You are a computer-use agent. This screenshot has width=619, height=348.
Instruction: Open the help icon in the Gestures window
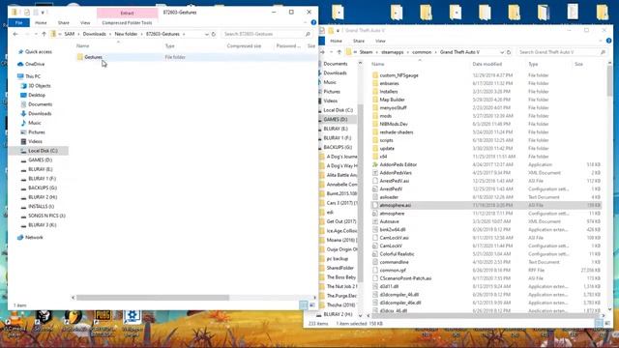coord(313,23)
